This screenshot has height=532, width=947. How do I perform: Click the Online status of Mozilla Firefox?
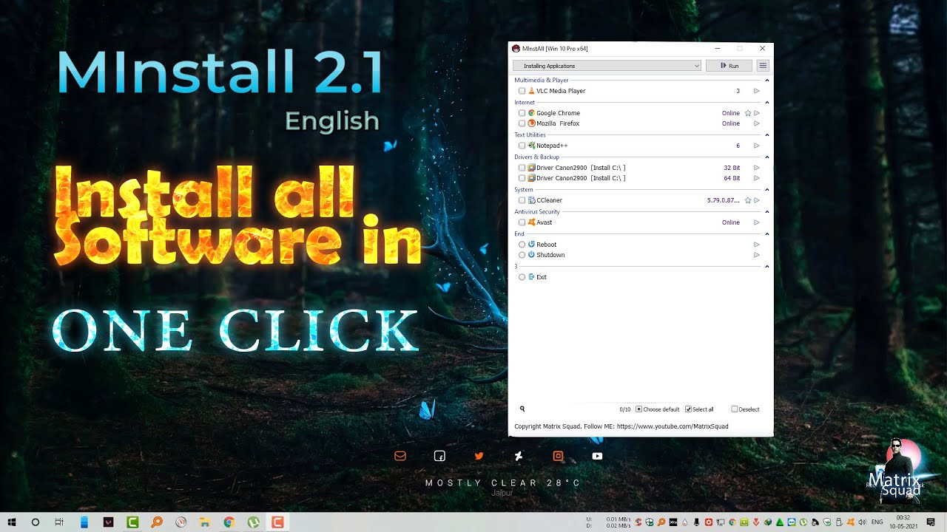(730, 123)
